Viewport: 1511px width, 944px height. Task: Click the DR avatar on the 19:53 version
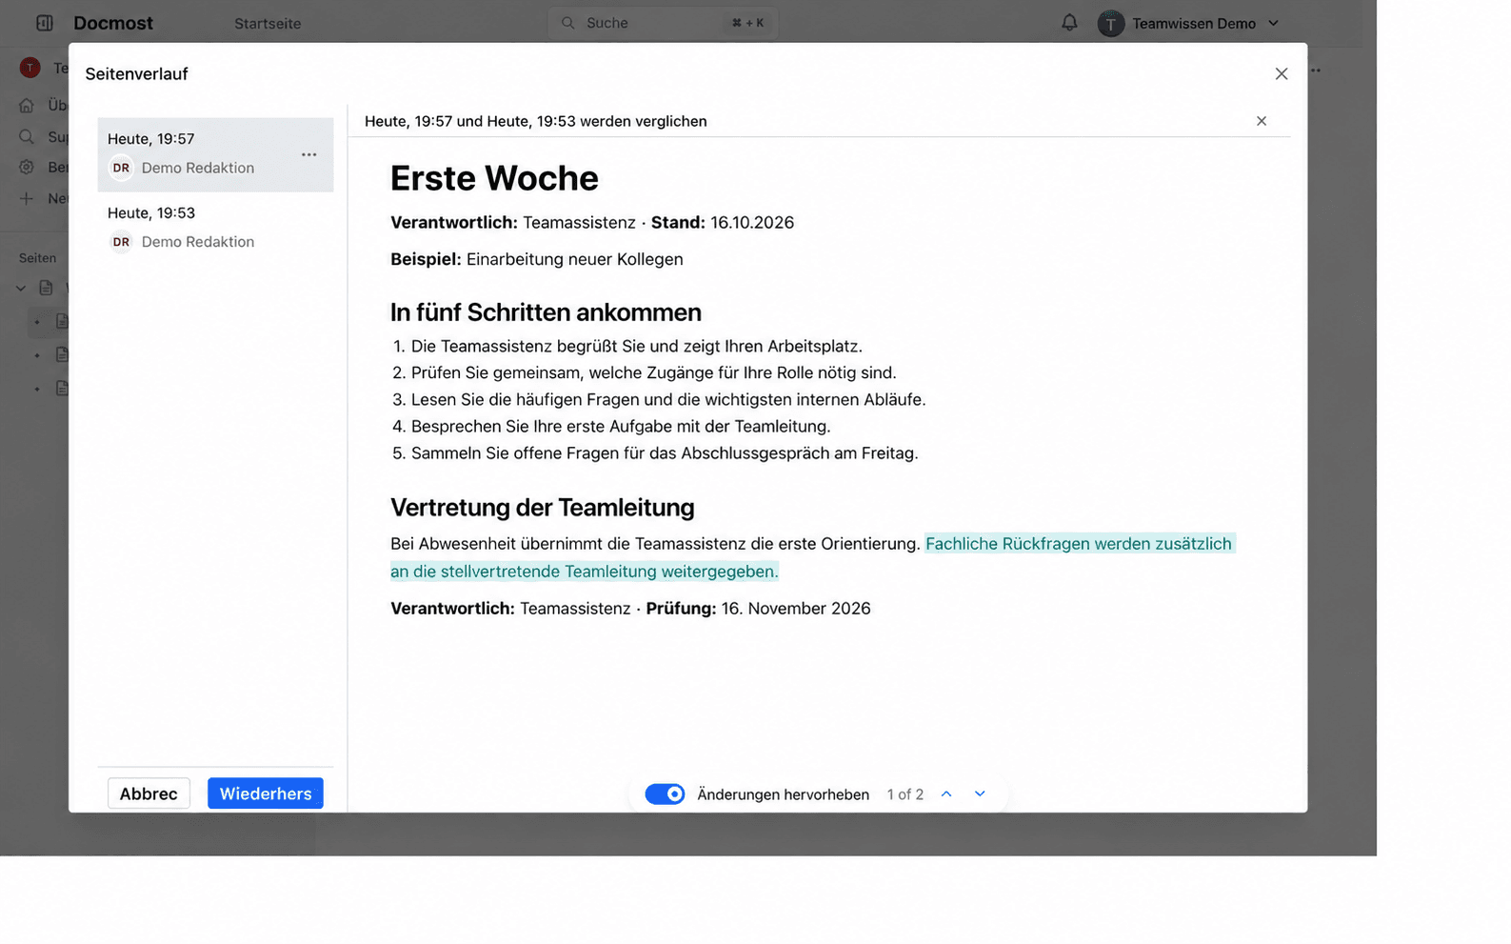tap(121, 242)
